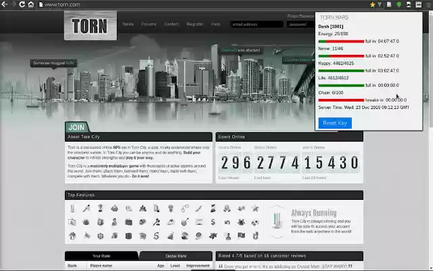Click the browser back arrow

pyautogui.click(x=5, y=5)
